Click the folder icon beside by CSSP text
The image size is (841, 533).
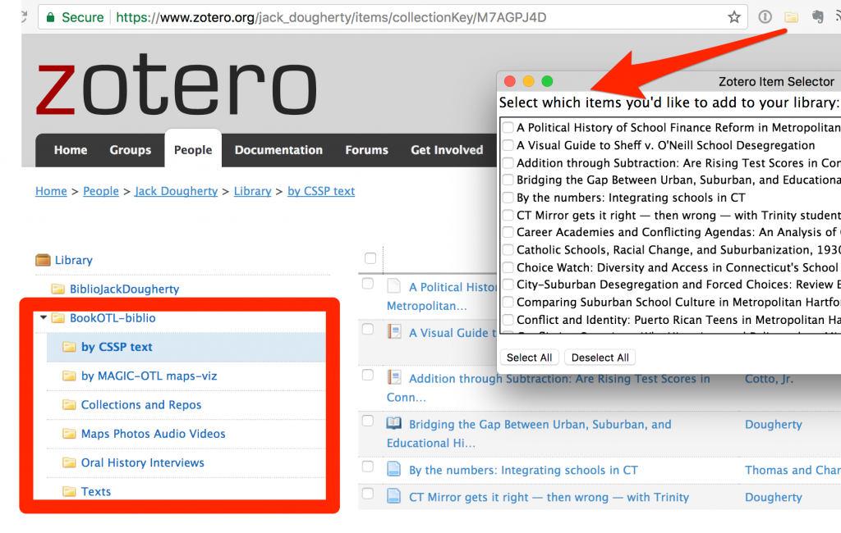coord(69,347)
